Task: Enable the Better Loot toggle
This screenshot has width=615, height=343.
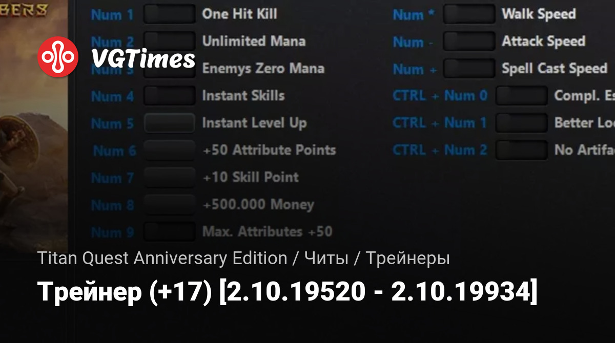Action: click(522, 123)
